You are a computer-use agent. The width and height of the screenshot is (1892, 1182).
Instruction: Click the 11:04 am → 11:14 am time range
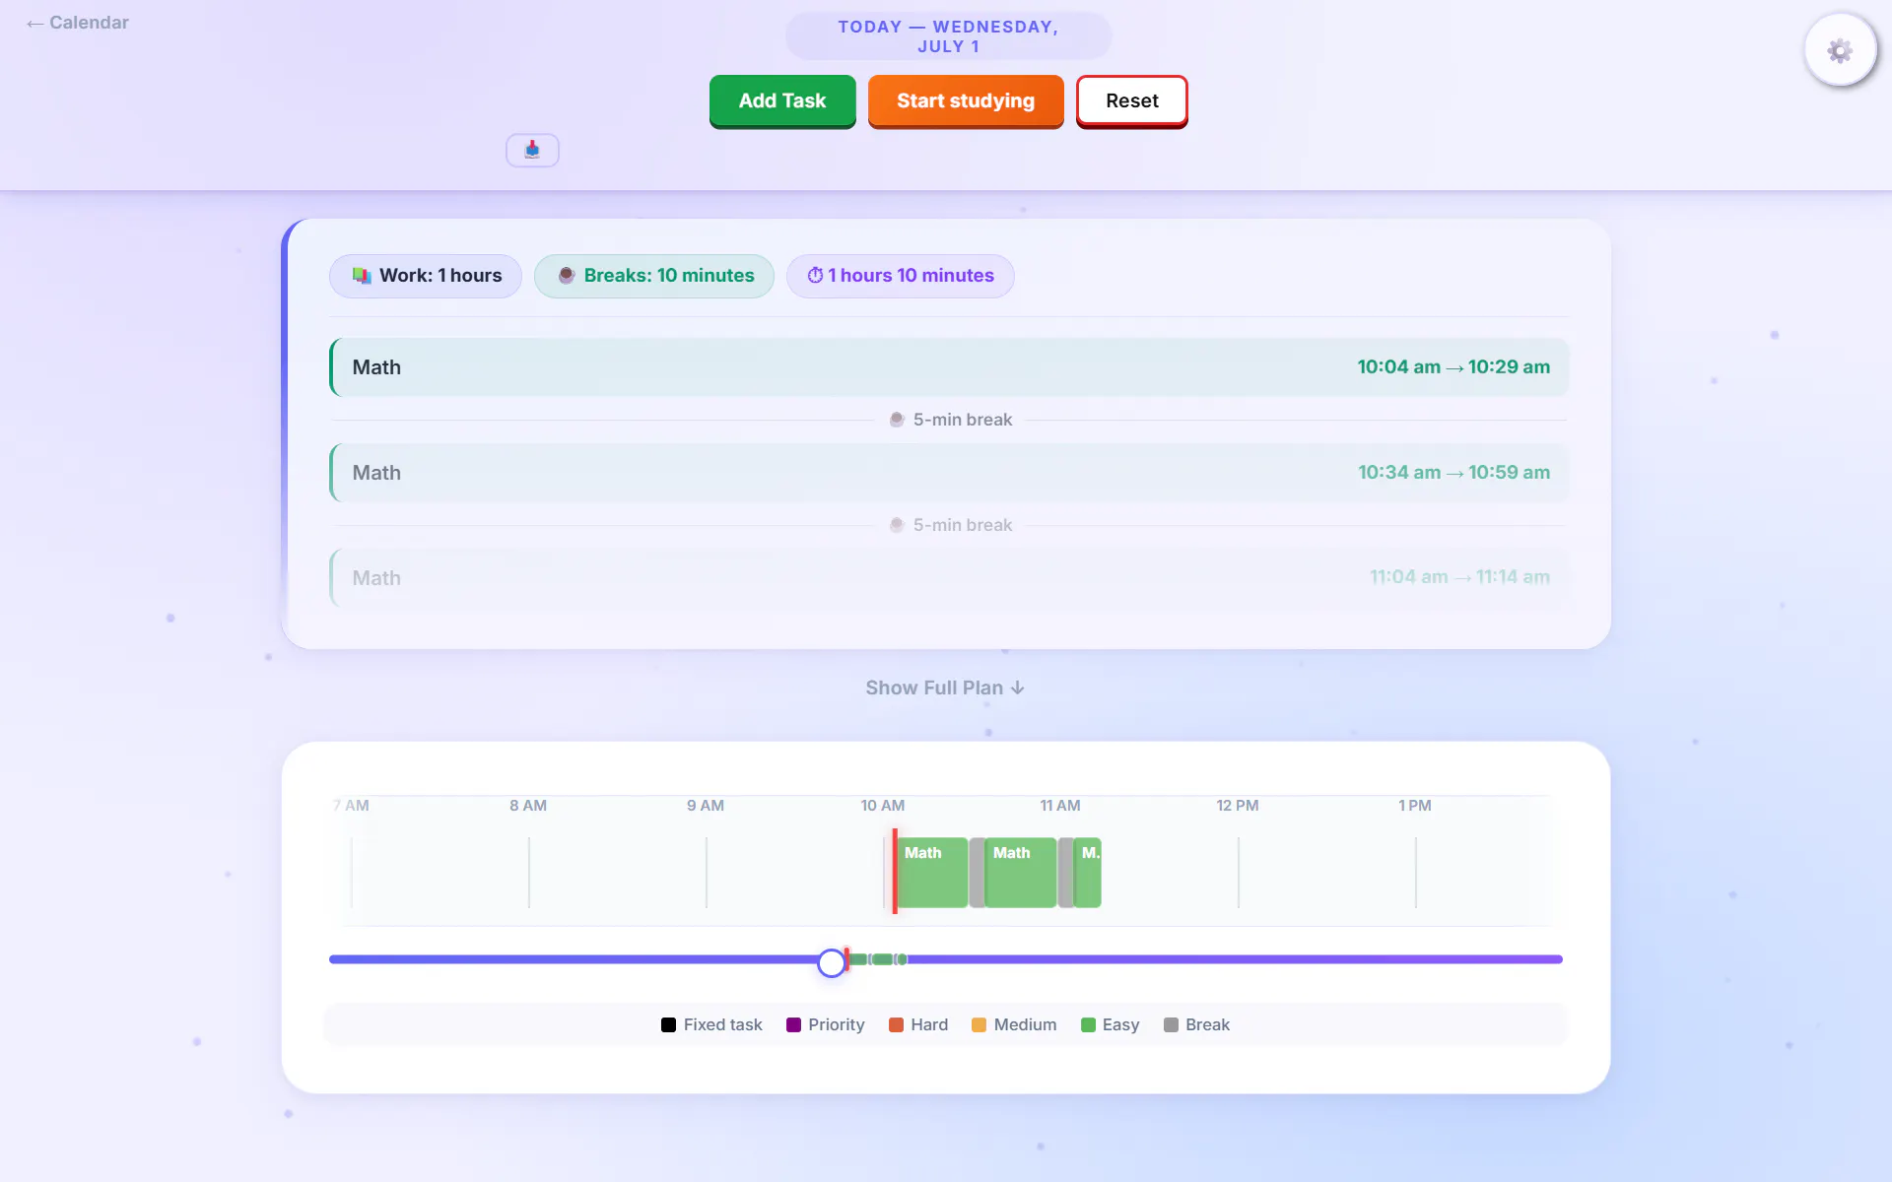point(1459,577)
